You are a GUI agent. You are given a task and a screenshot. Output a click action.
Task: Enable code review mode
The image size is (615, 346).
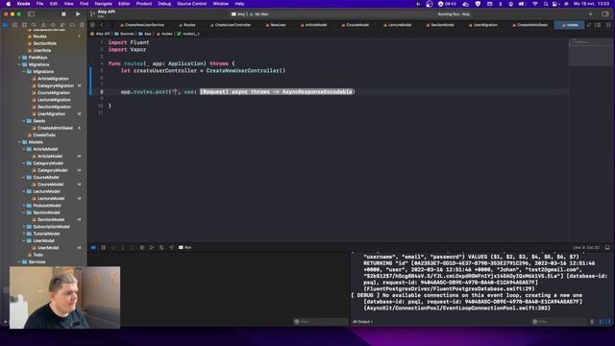589,25
